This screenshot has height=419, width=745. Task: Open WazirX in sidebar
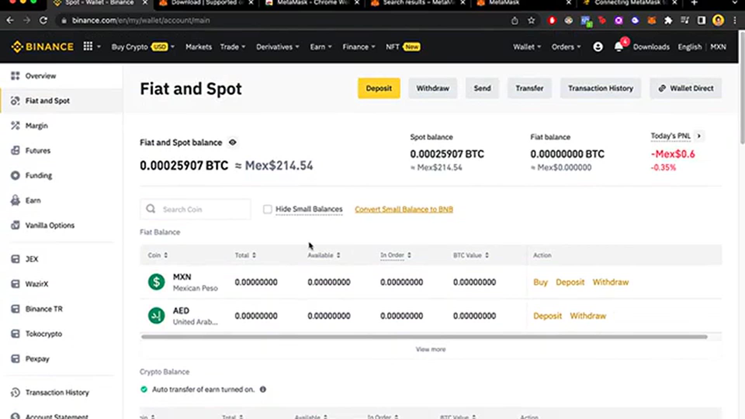click(36, 284)
